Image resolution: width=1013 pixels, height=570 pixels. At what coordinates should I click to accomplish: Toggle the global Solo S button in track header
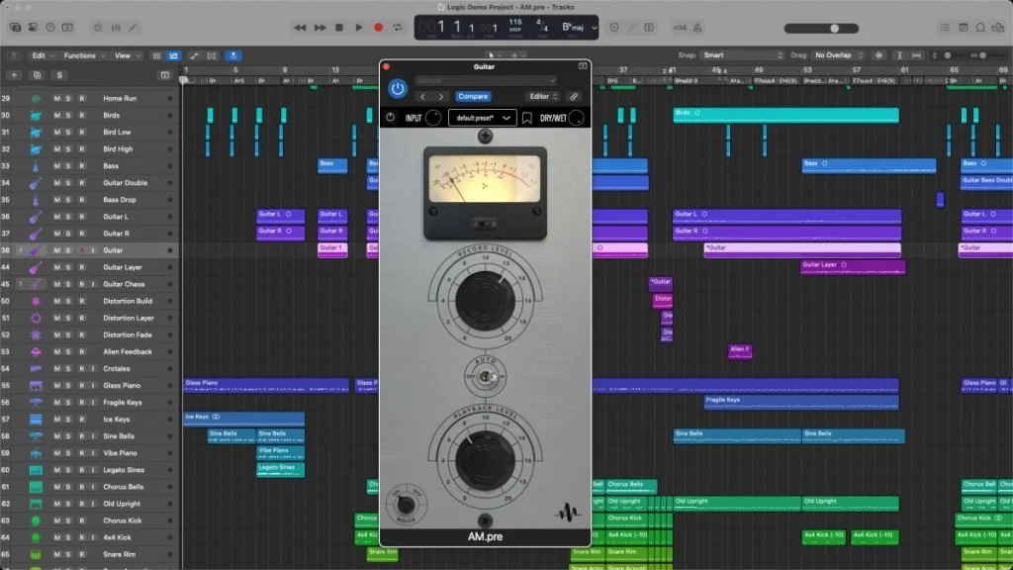59,75
